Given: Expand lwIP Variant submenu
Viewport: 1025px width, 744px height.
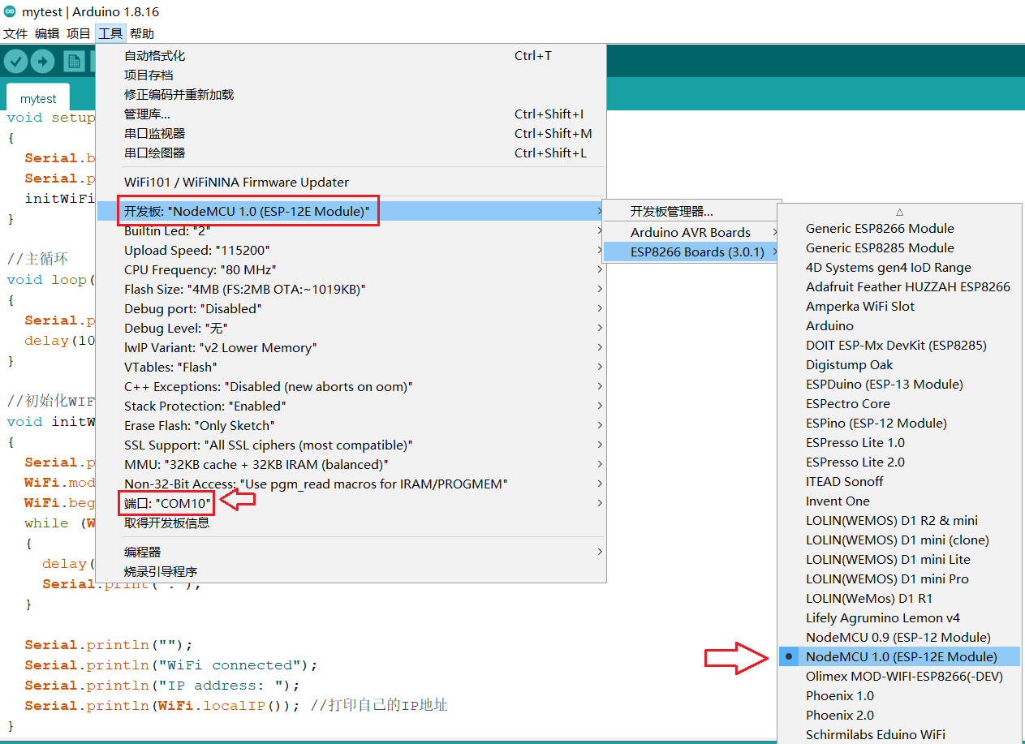Looking at the screenshot, I should pyautogui.click(x=351, y=348).
